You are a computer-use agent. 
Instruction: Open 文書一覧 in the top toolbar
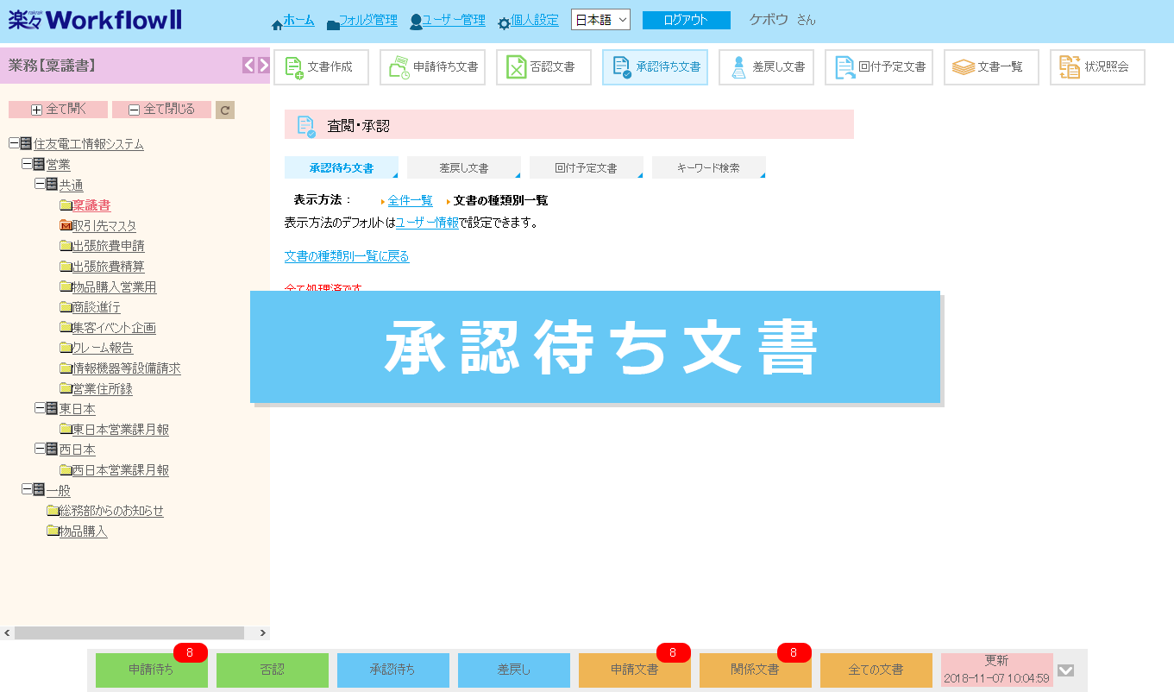991,67
